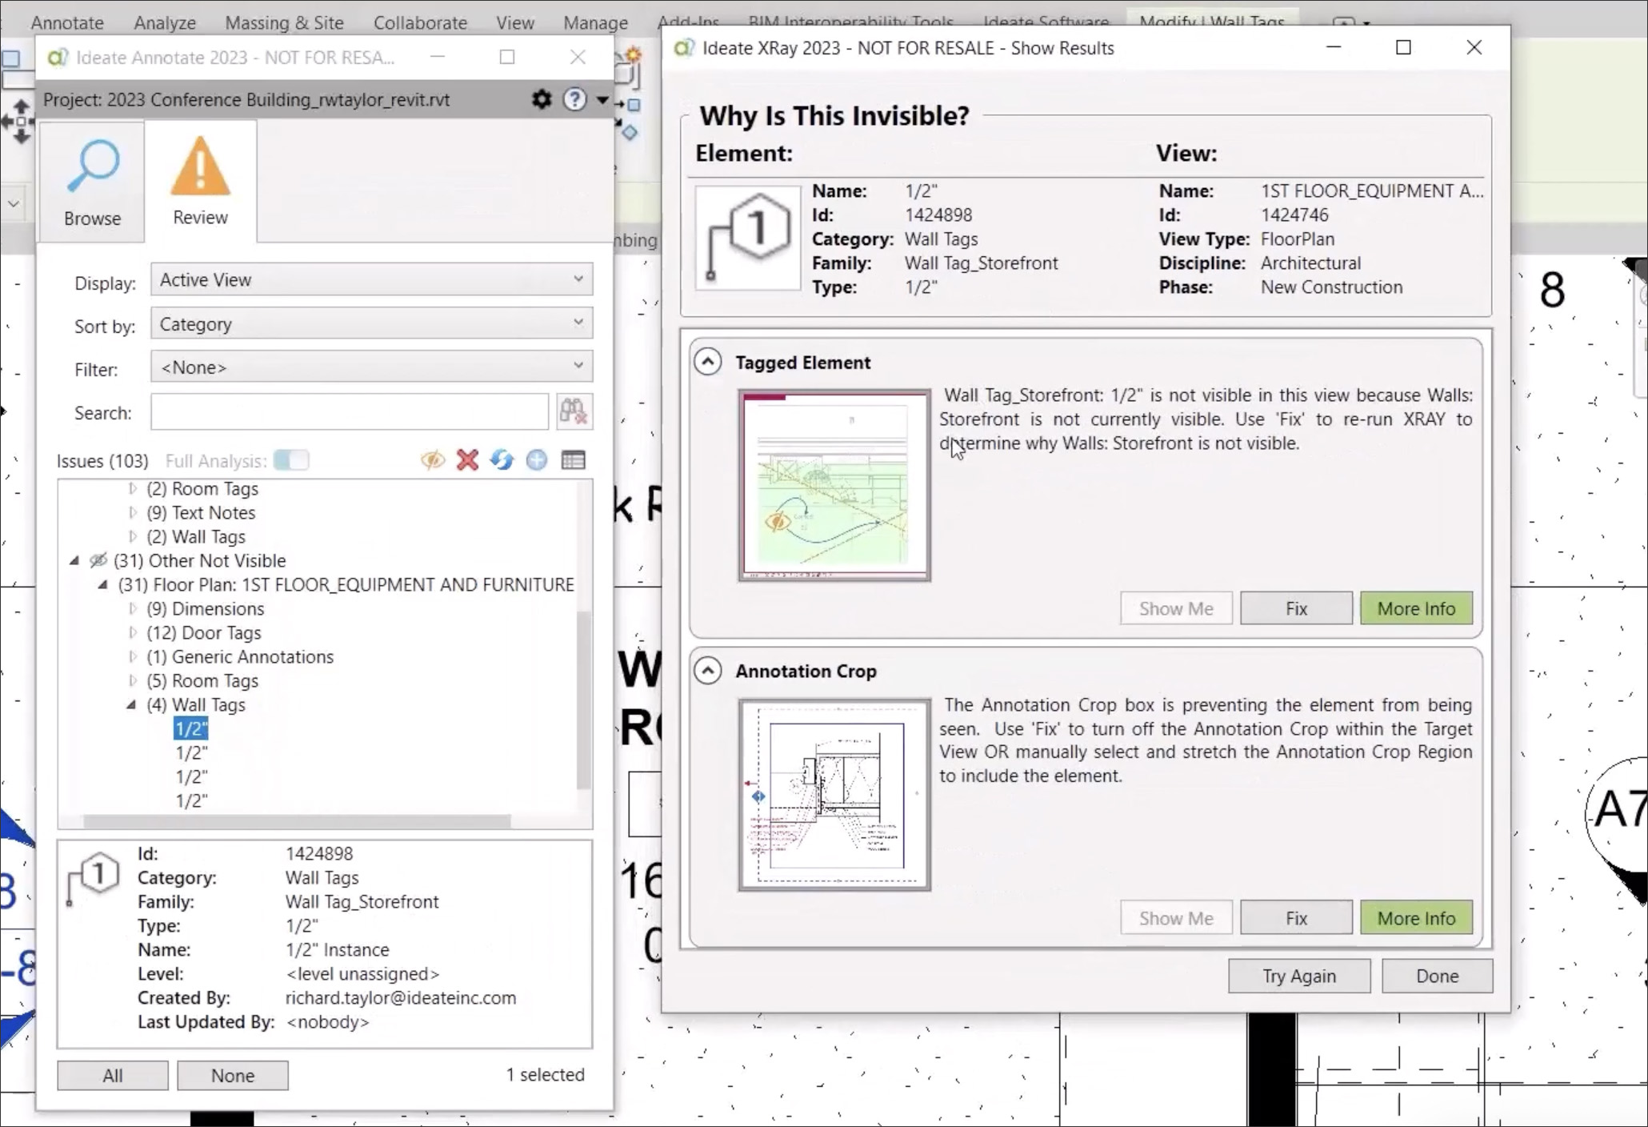Click the blue circle plus icon
1648x1127 pixels.
click(x=537, y=460)
